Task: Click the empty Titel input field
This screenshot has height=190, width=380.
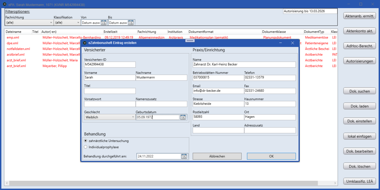Action: (110, 91)
